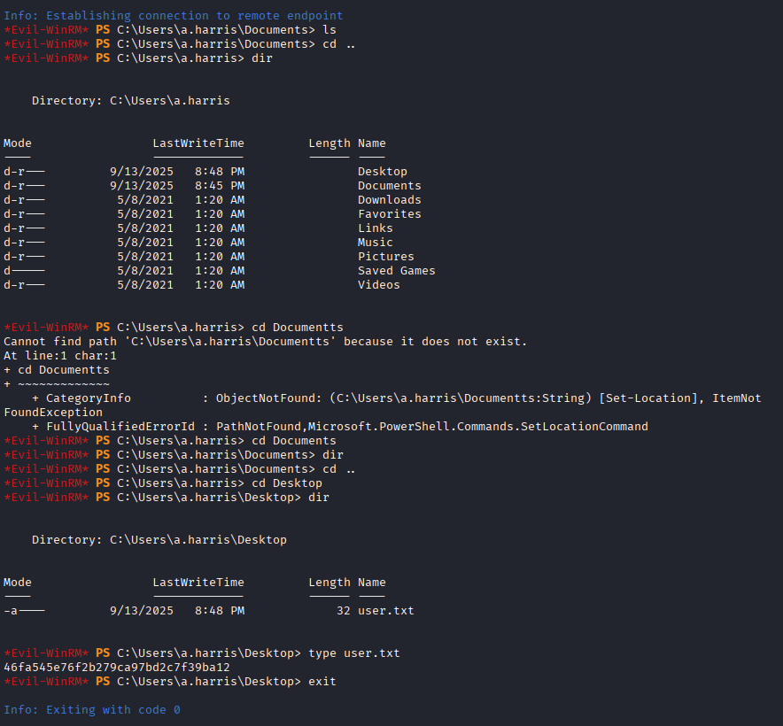This screenshot has height=726, width=783.
Task: Click the 'type user.txt' command text
Action: (353, 653)
